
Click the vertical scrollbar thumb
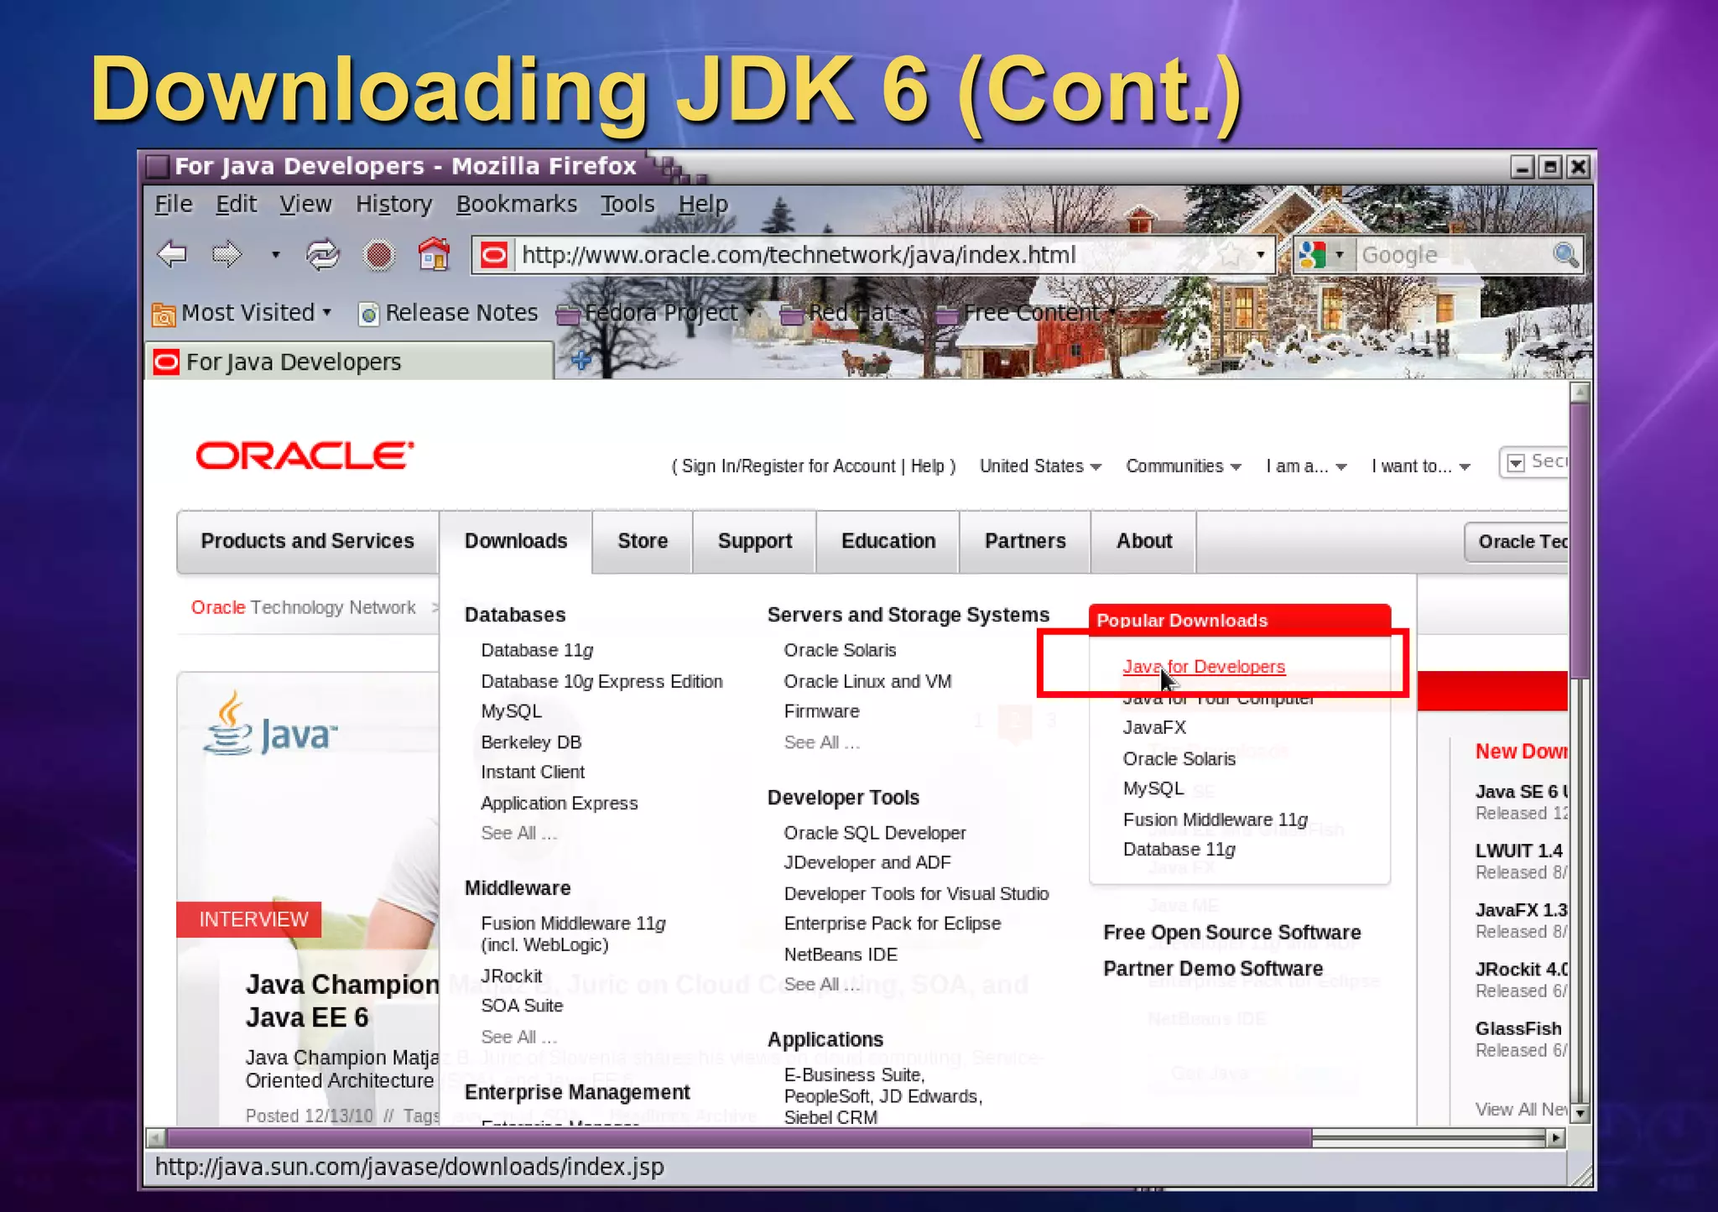[1580, 541]
